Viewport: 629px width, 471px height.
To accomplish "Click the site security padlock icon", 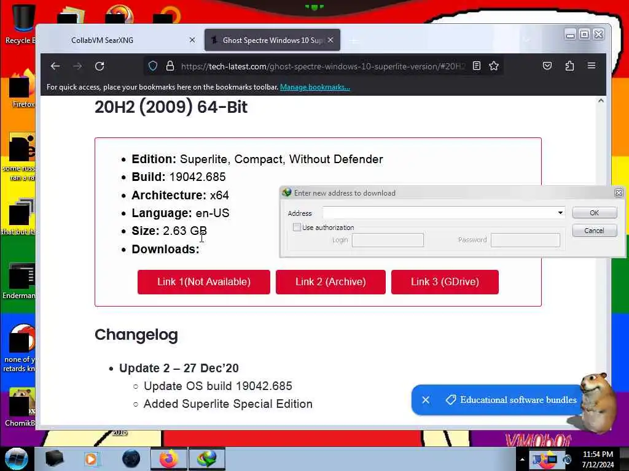I will click(x=170, y=66).
